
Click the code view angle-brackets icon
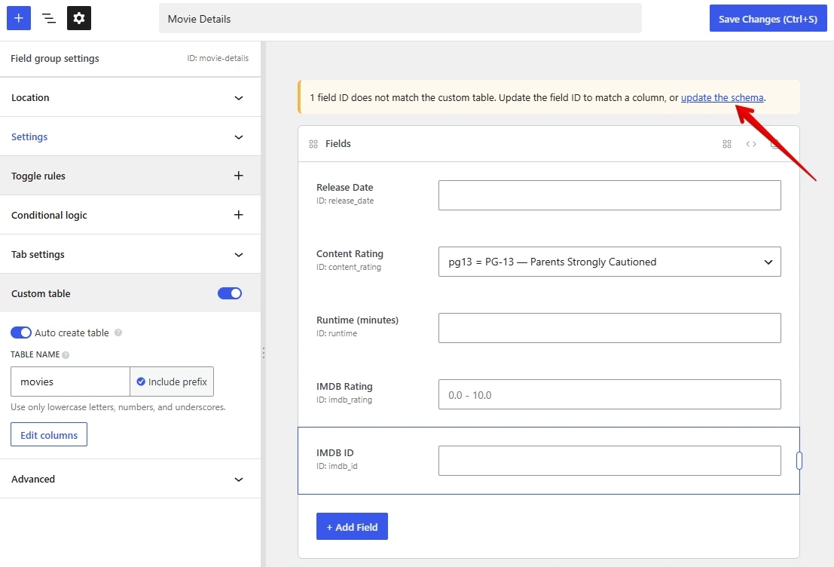pos(751,144)
